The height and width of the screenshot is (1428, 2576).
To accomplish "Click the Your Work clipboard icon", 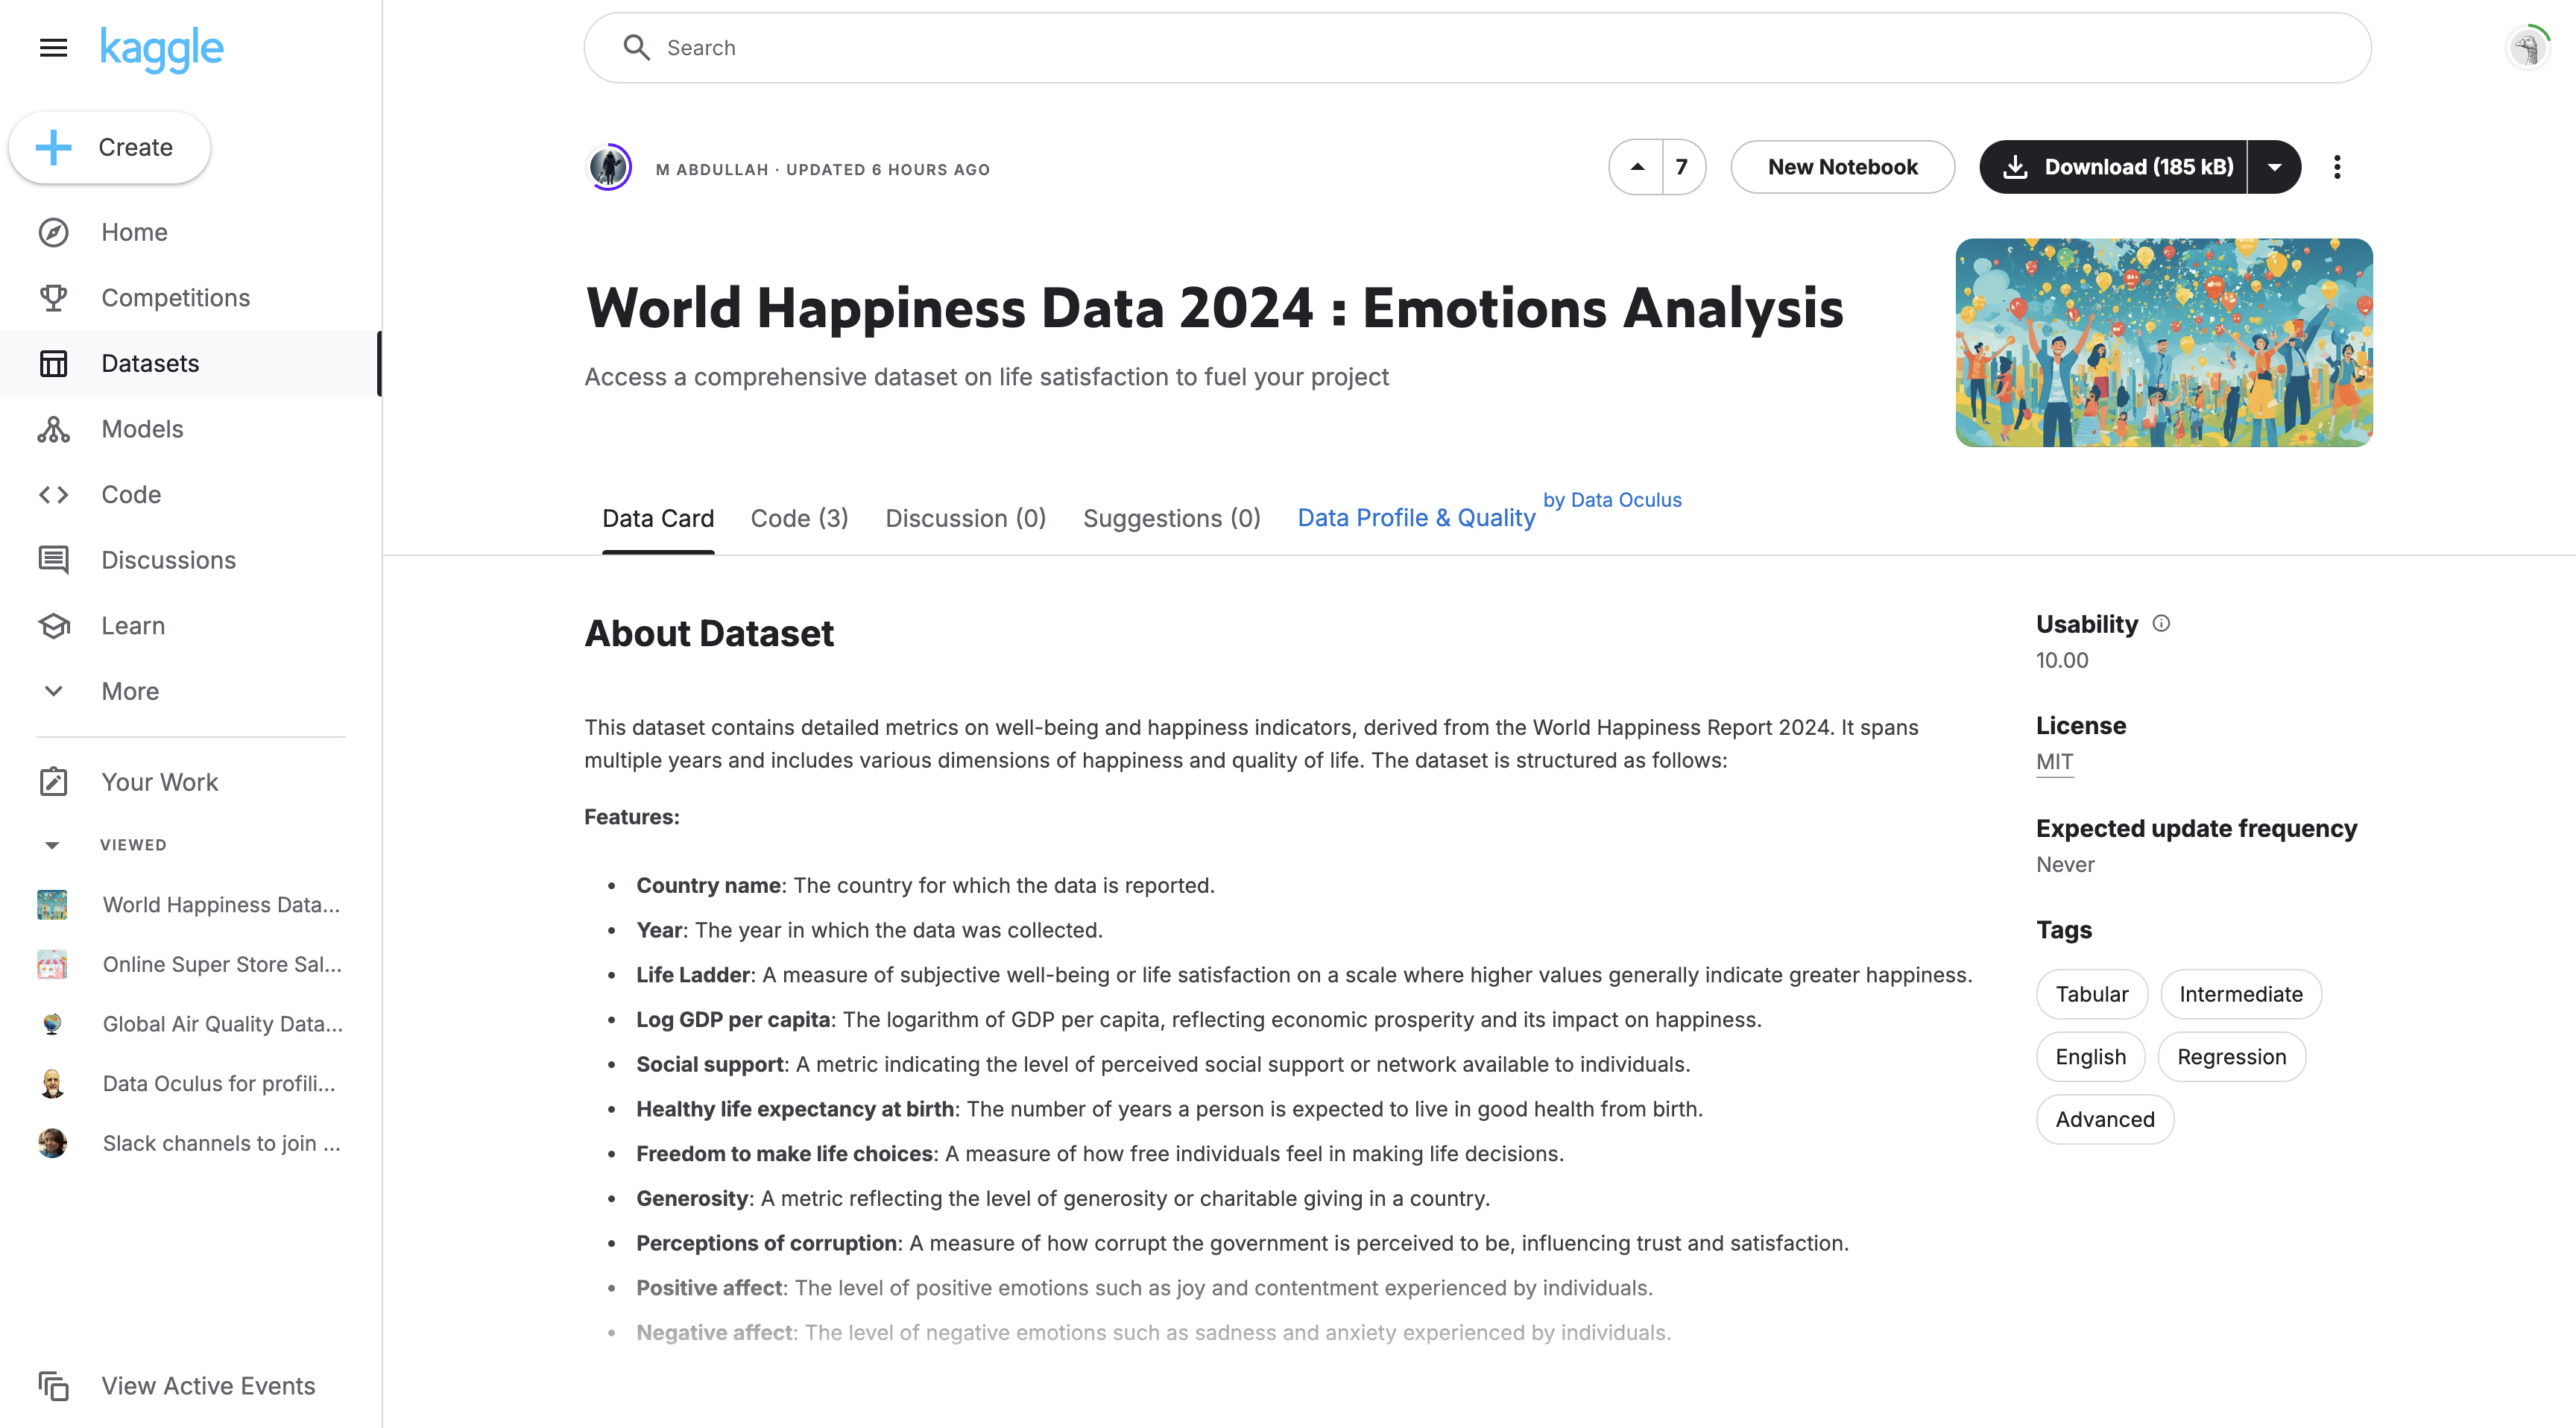I will click(53, 782).
